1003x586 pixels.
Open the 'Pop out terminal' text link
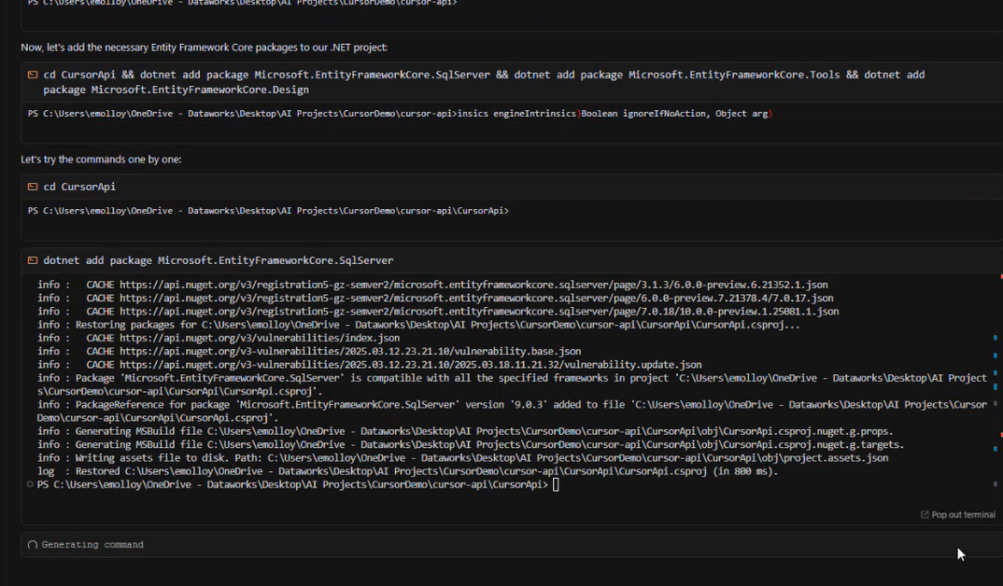pyautogui.click(x=963, y=515)
